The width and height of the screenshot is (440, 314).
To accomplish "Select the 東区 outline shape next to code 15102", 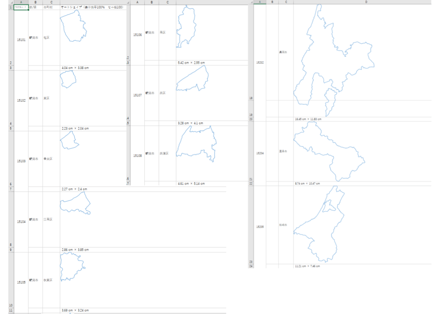I will tap(68, 79).
